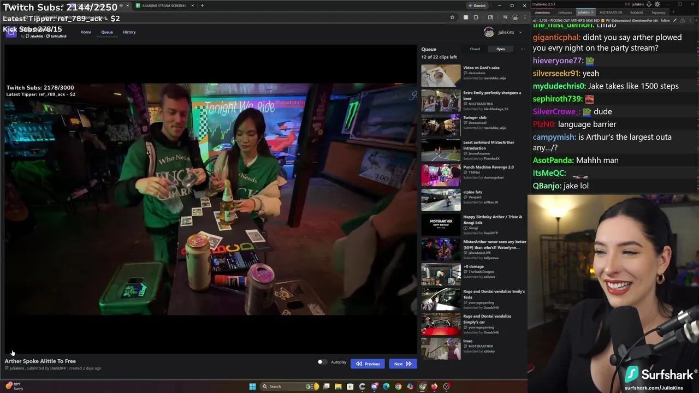699x393 pixels.
Task: Open the 'Swinger club' clip thumbnail
Action: pos(441,126)
